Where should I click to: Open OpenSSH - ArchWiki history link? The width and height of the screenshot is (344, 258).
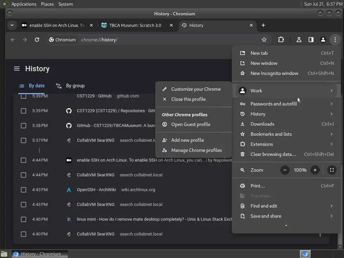coord(96,190)
